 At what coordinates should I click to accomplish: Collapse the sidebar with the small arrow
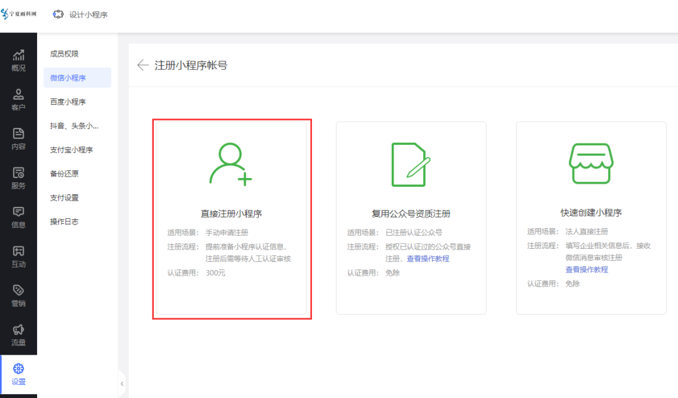point(122,384)
